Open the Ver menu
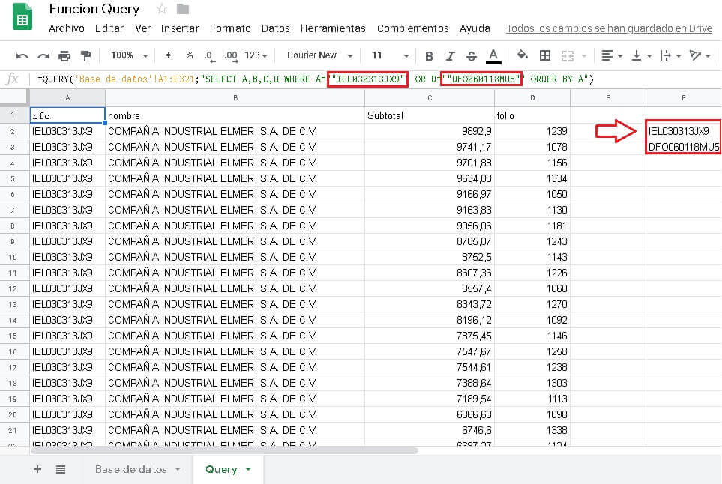The image size is (722, 484). 142,28
